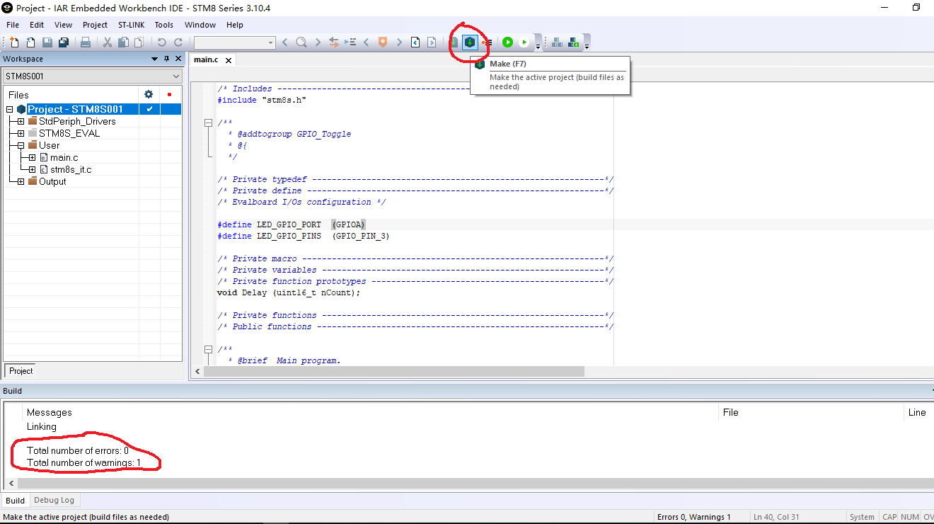The image size is (934, 524).
Task: Open the ST-LINK menu
Action: 131,25
